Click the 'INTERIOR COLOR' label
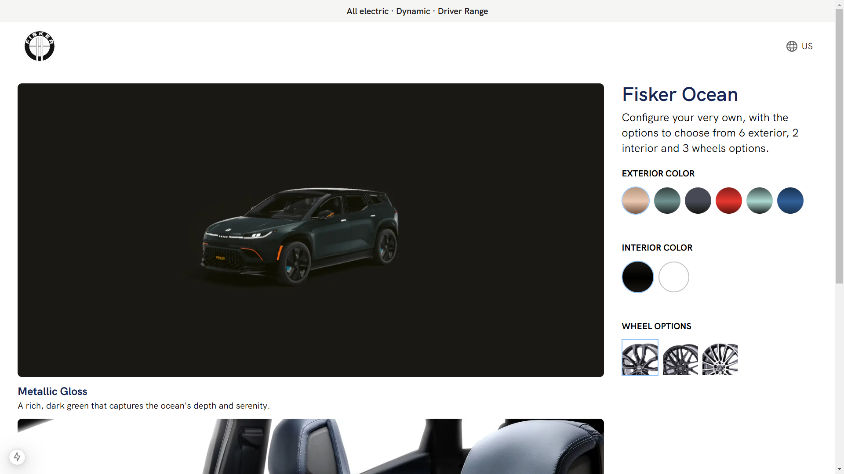The width and height of the screenshot is (844, 474). (657, 248)
